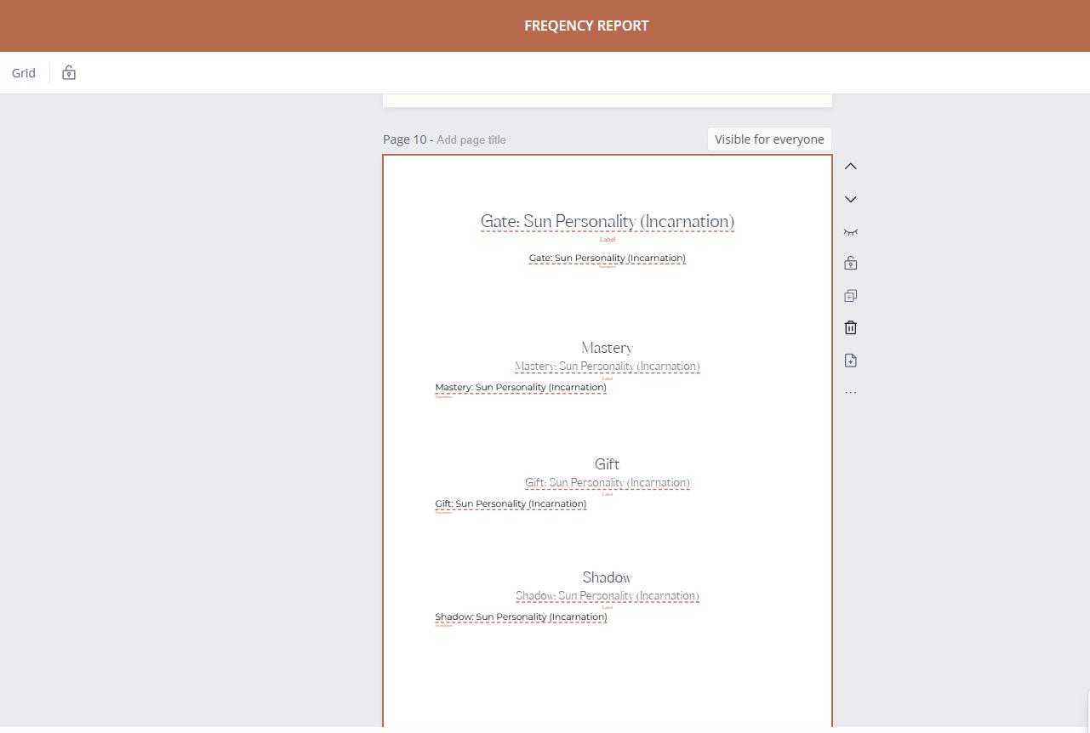
Task: Click the FREQENCY REPORT title in the header
Action: click(586, 26)
